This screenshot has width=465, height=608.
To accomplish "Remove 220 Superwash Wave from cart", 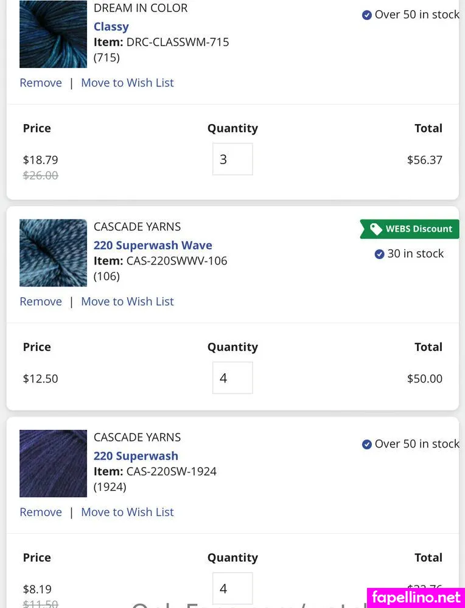I will 41,302.
